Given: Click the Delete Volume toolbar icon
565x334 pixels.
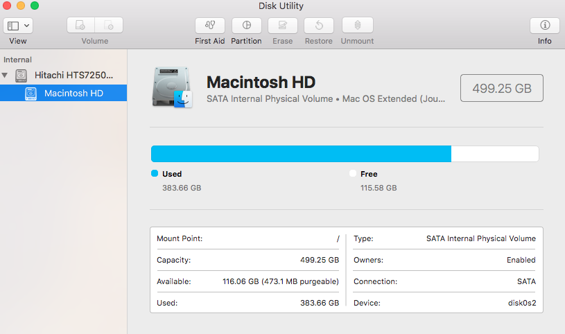Looking at the screenshot, I should [109, 25].
